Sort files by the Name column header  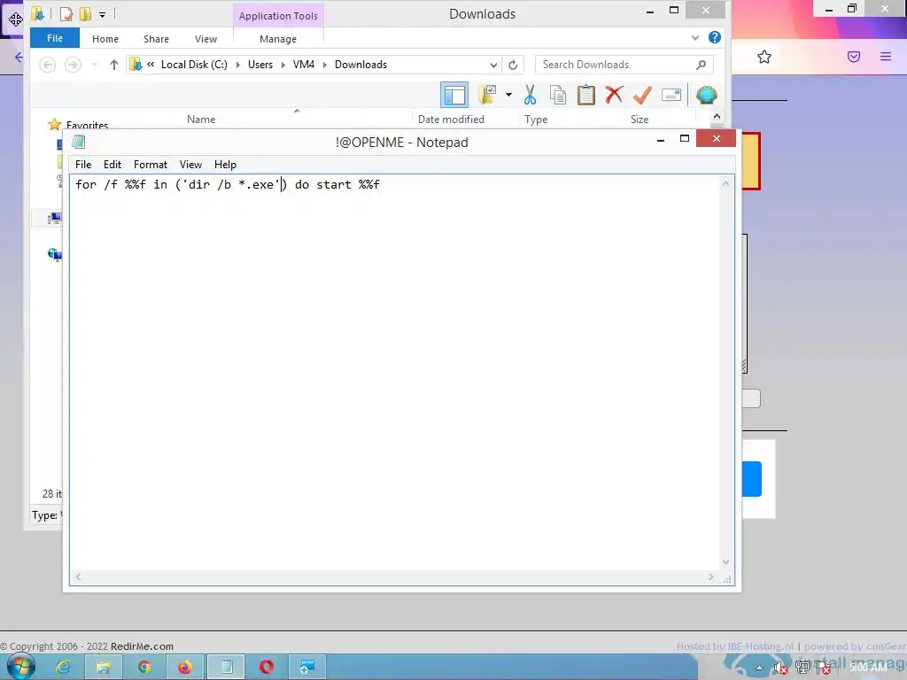click(201, 120)
